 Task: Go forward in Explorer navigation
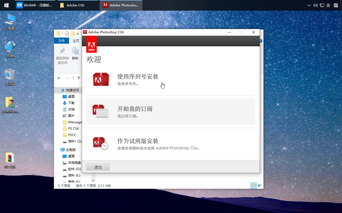click(x=67, y=78)
